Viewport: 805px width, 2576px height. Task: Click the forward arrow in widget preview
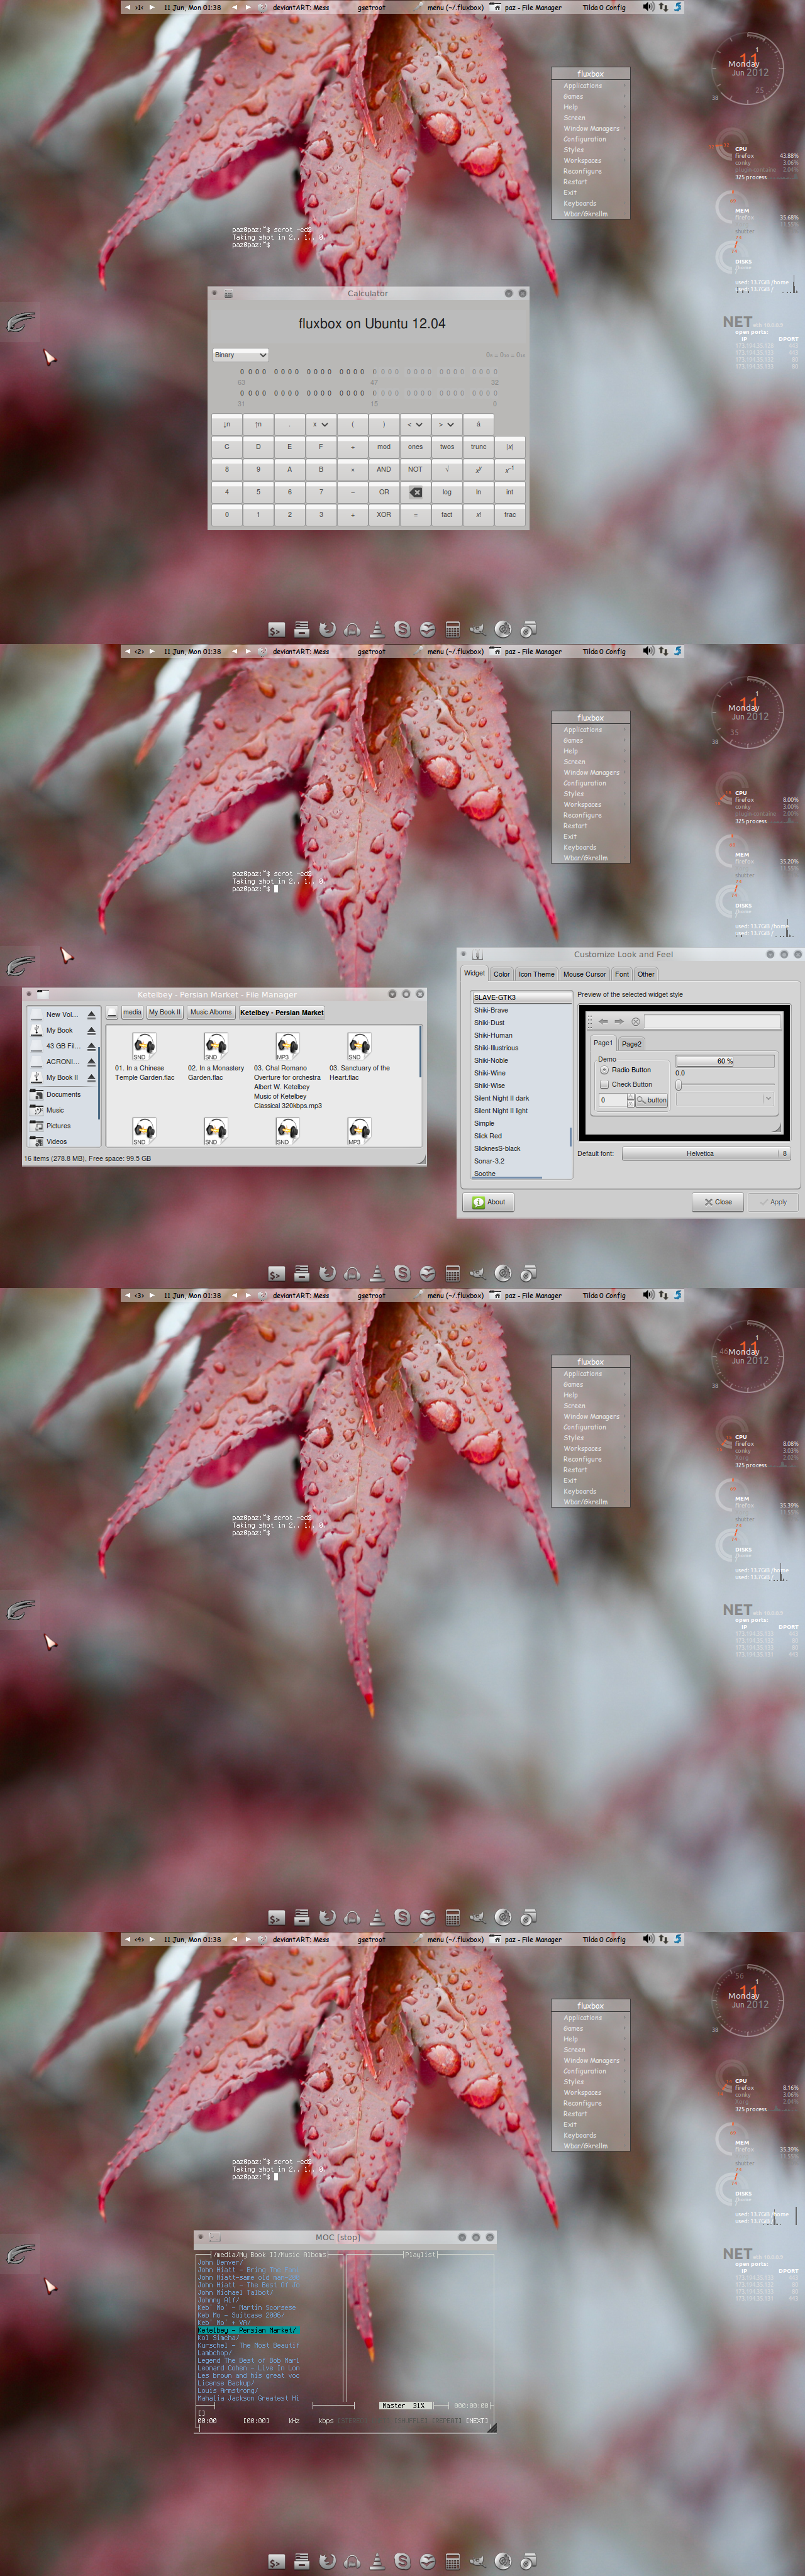click(x=619, y=1021)
